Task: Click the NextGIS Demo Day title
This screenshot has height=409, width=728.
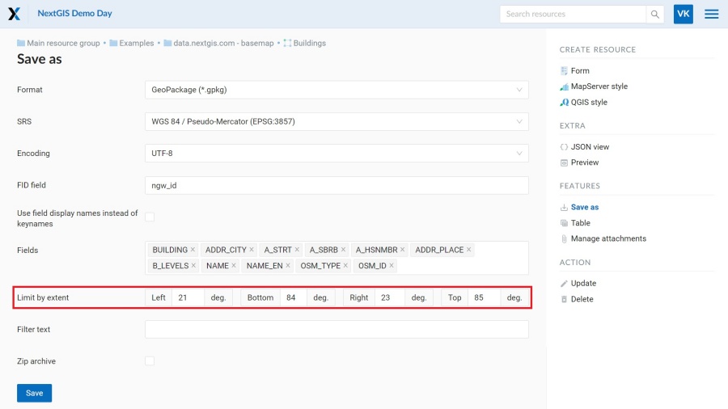Action: (x=74, y=14)
